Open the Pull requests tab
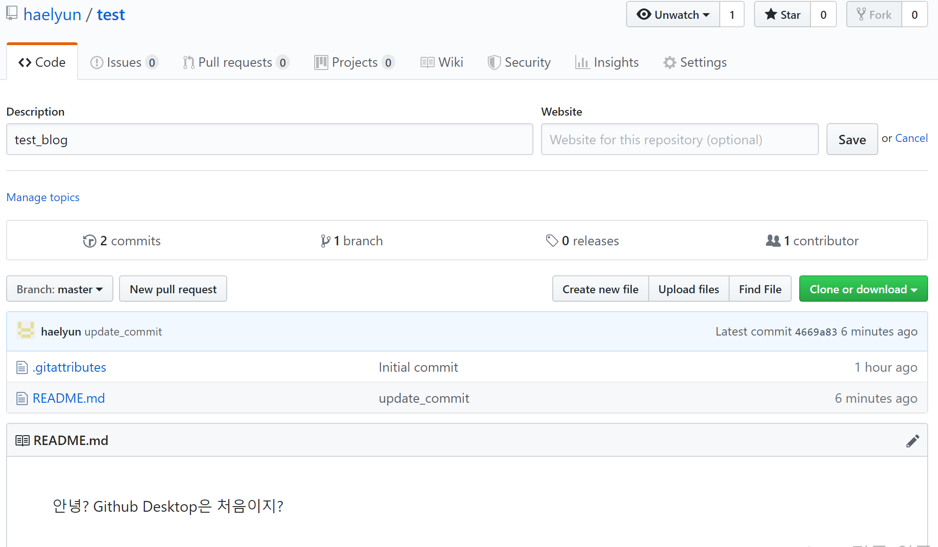Screen dimensions: 938x547 point(236,62)
